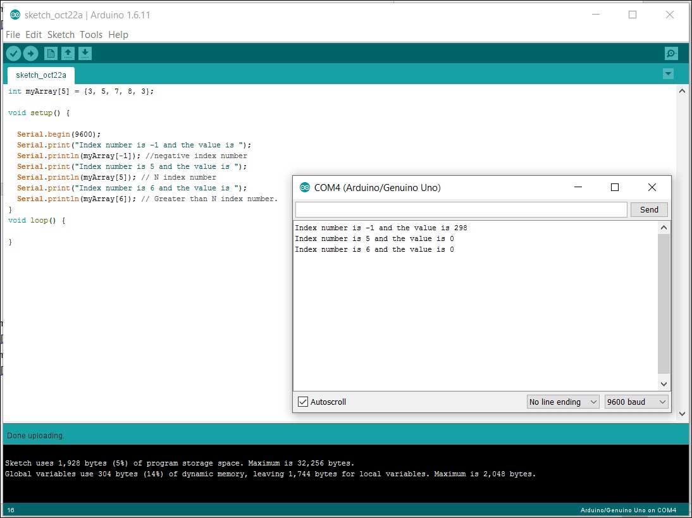Toggle the Autoscroll checkbox
Screen dimensions: 692x518
pos(303,402)
